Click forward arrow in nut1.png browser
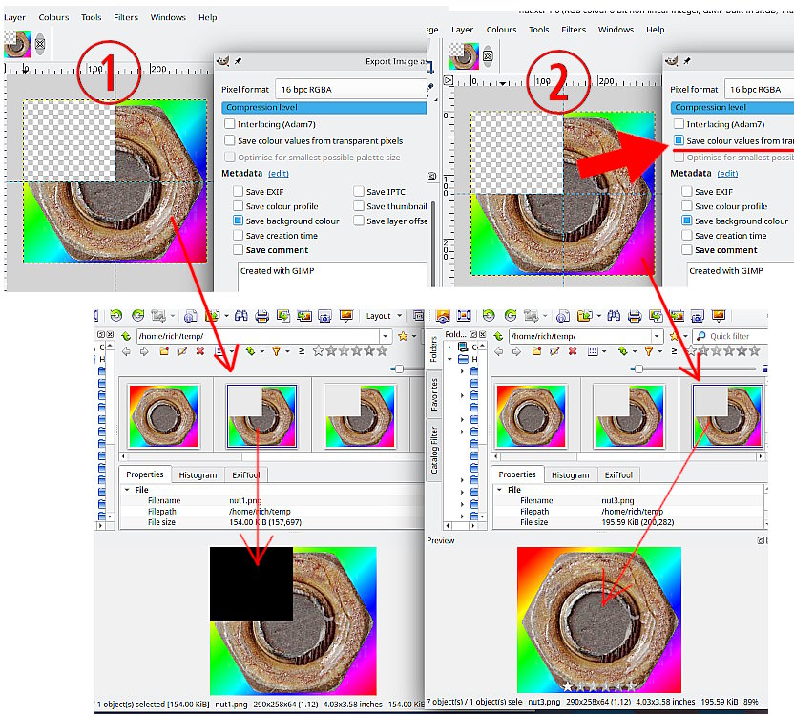 (x=144, y=351)
